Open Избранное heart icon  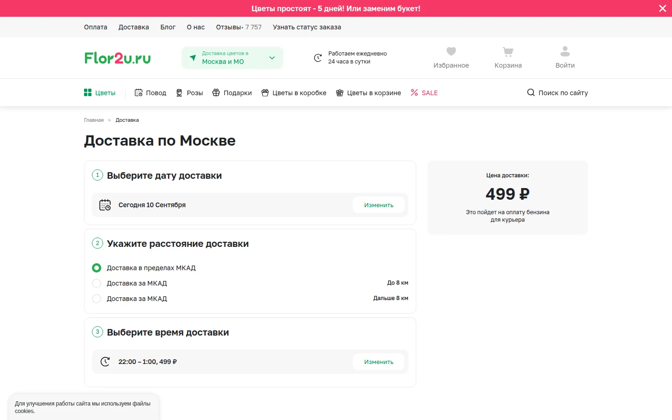coord(451,51)
